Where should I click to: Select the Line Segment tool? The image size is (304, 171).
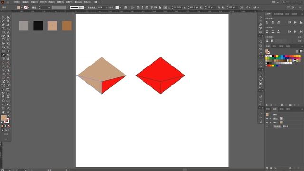8,28
